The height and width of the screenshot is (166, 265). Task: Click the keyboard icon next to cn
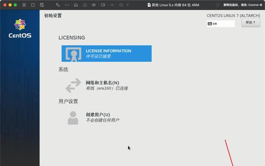210,24
